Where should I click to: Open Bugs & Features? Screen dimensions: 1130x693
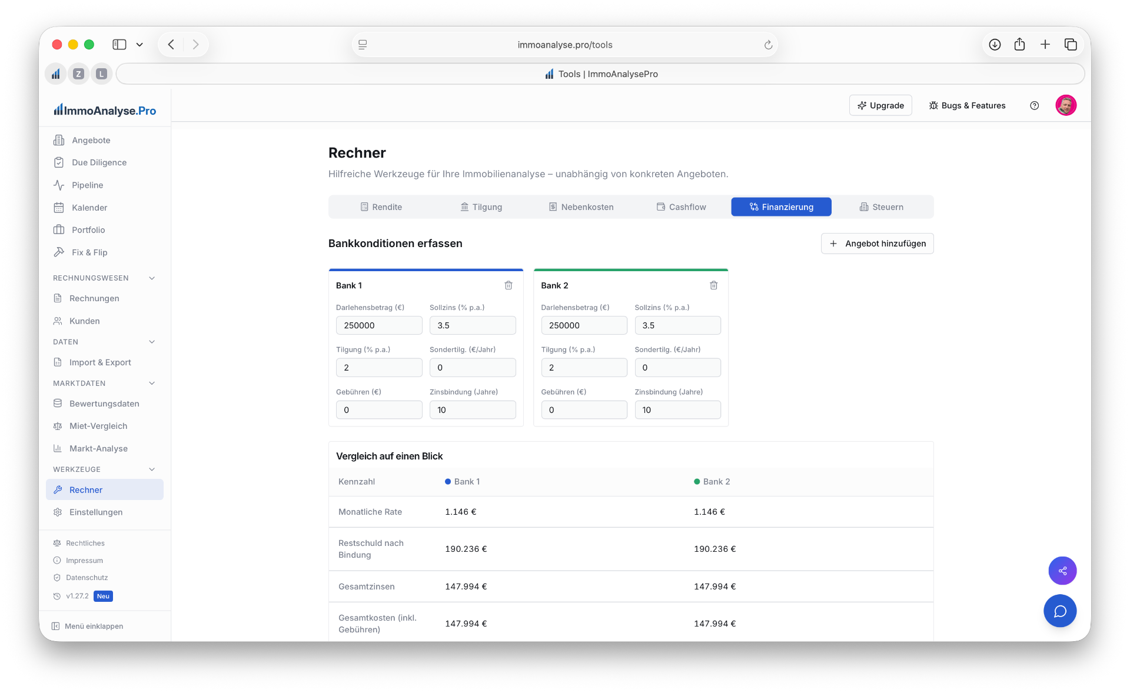coord(967,105)
